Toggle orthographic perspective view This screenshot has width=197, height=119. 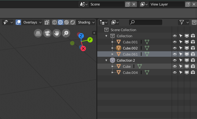coord(38,33)
